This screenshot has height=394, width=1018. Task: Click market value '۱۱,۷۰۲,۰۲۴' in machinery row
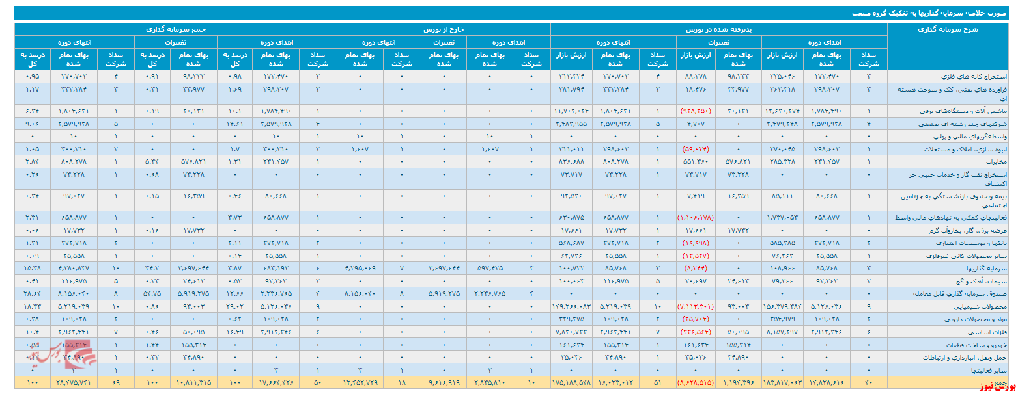tap(572, 111)
